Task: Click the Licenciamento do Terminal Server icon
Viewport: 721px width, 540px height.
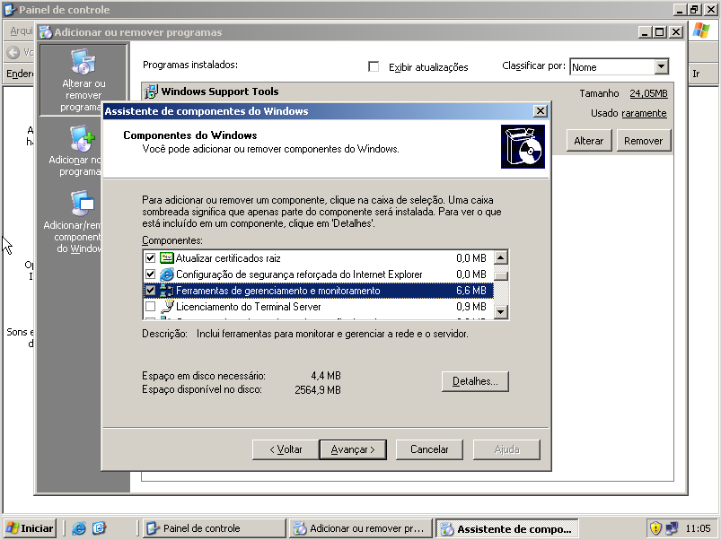Action: pos(169,306)
